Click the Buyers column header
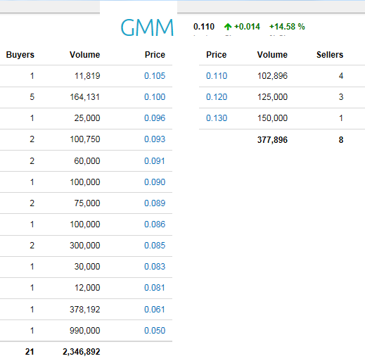Image resolution: width=365 pixels, height=361 pixels. (20, 55)
